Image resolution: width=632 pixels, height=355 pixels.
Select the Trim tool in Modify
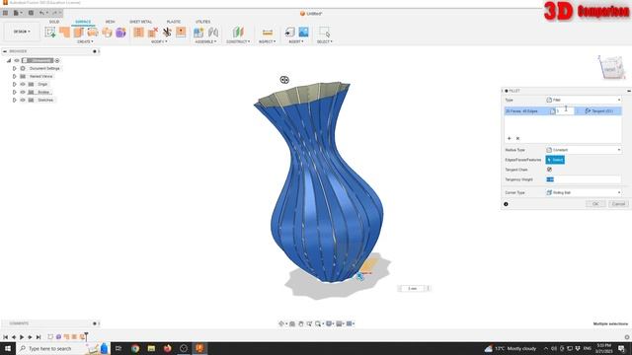click(x=138, y=32)
